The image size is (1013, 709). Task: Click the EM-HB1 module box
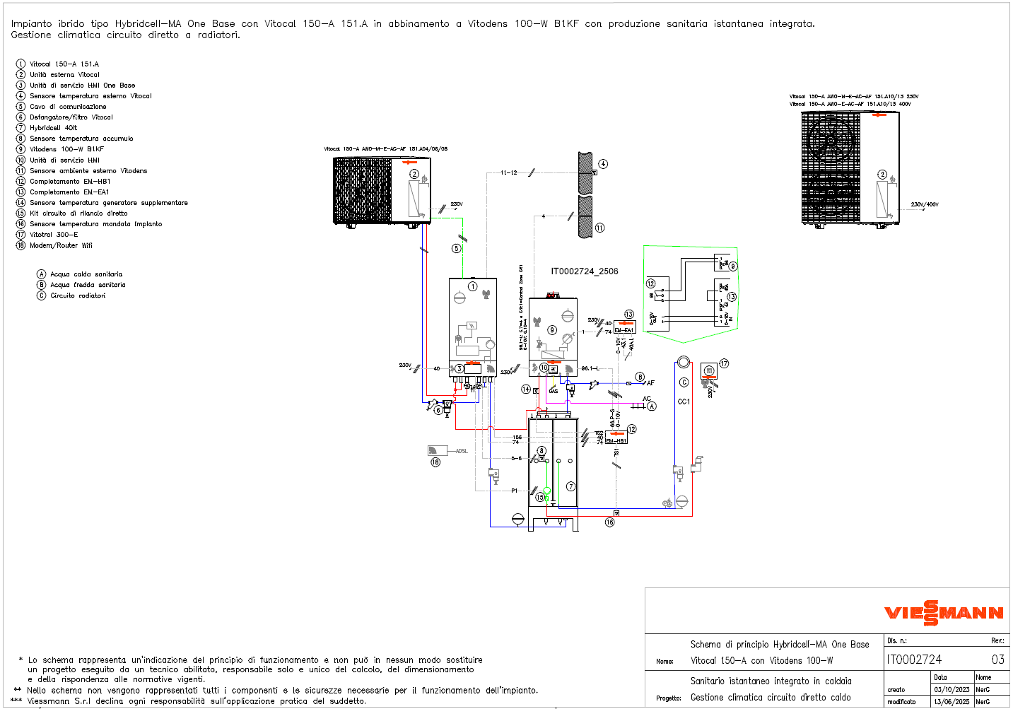[x=616, y=438]
